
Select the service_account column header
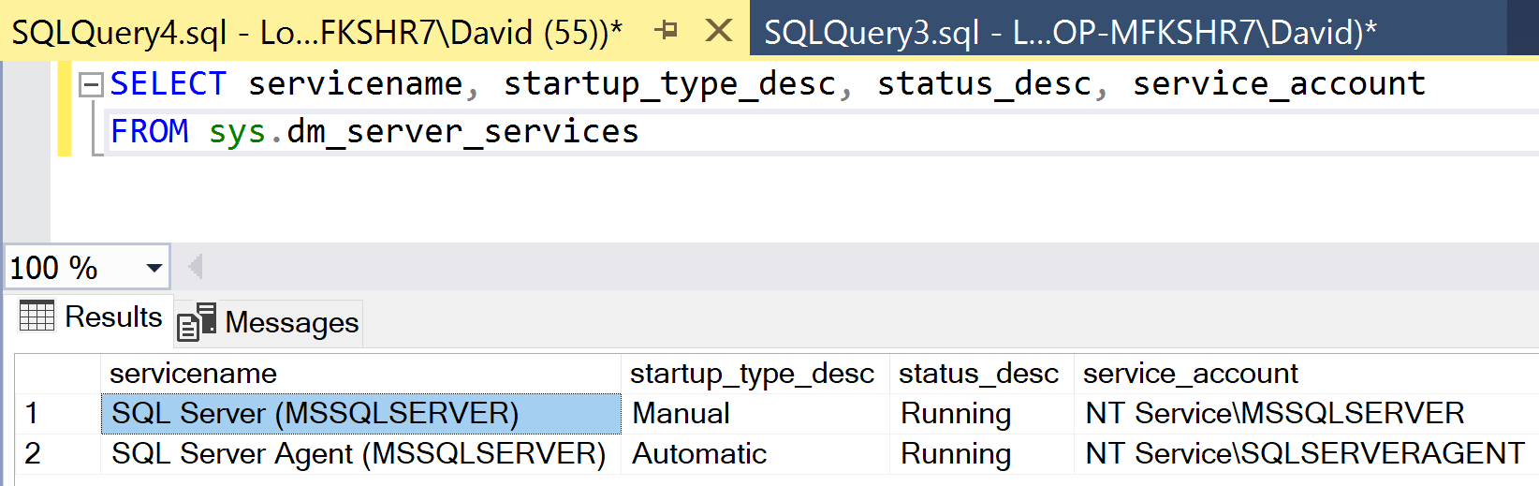1191,374
